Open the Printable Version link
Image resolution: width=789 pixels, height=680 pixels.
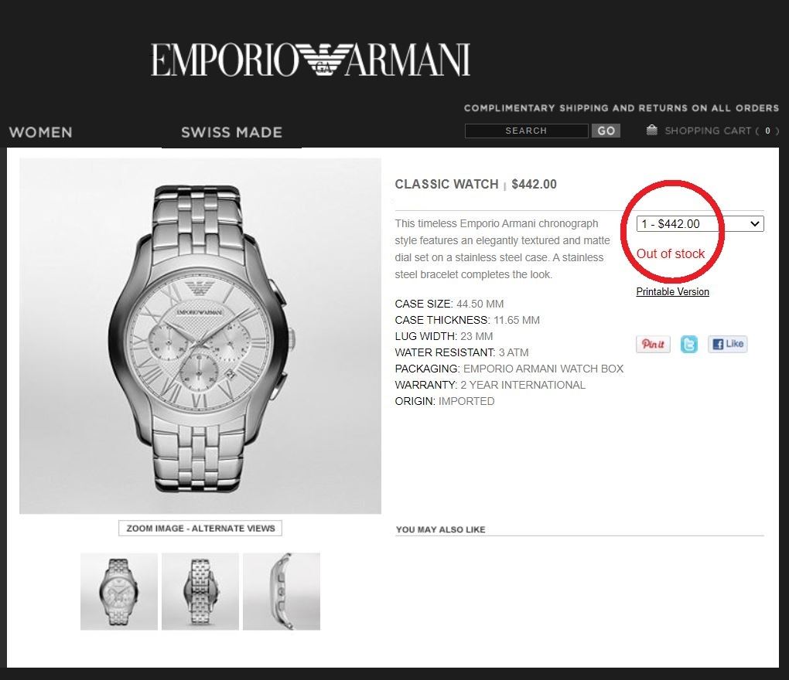click(x=672, y=291)
